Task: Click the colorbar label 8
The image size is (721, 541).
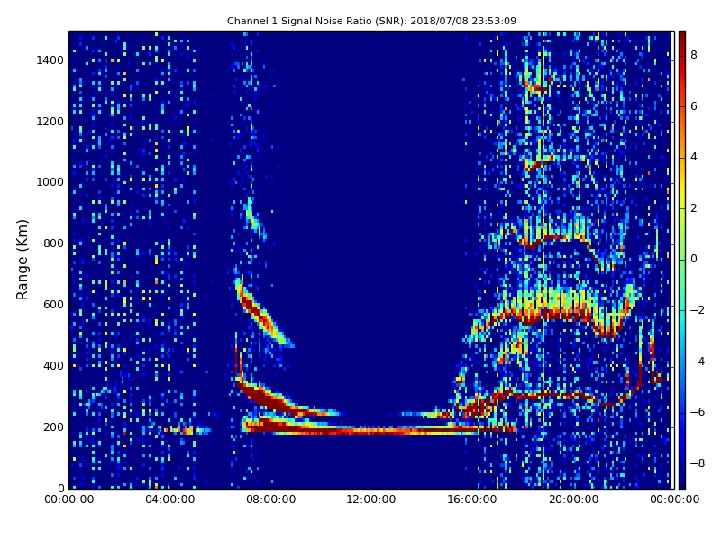Action: point(694,55)
